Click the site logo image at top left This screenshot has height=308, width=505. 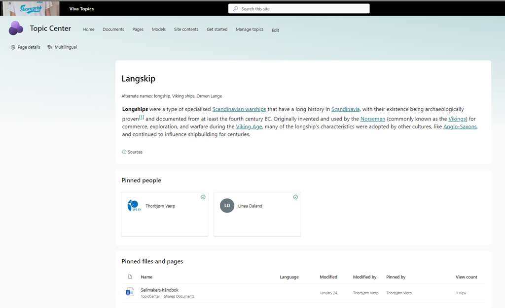30,8
